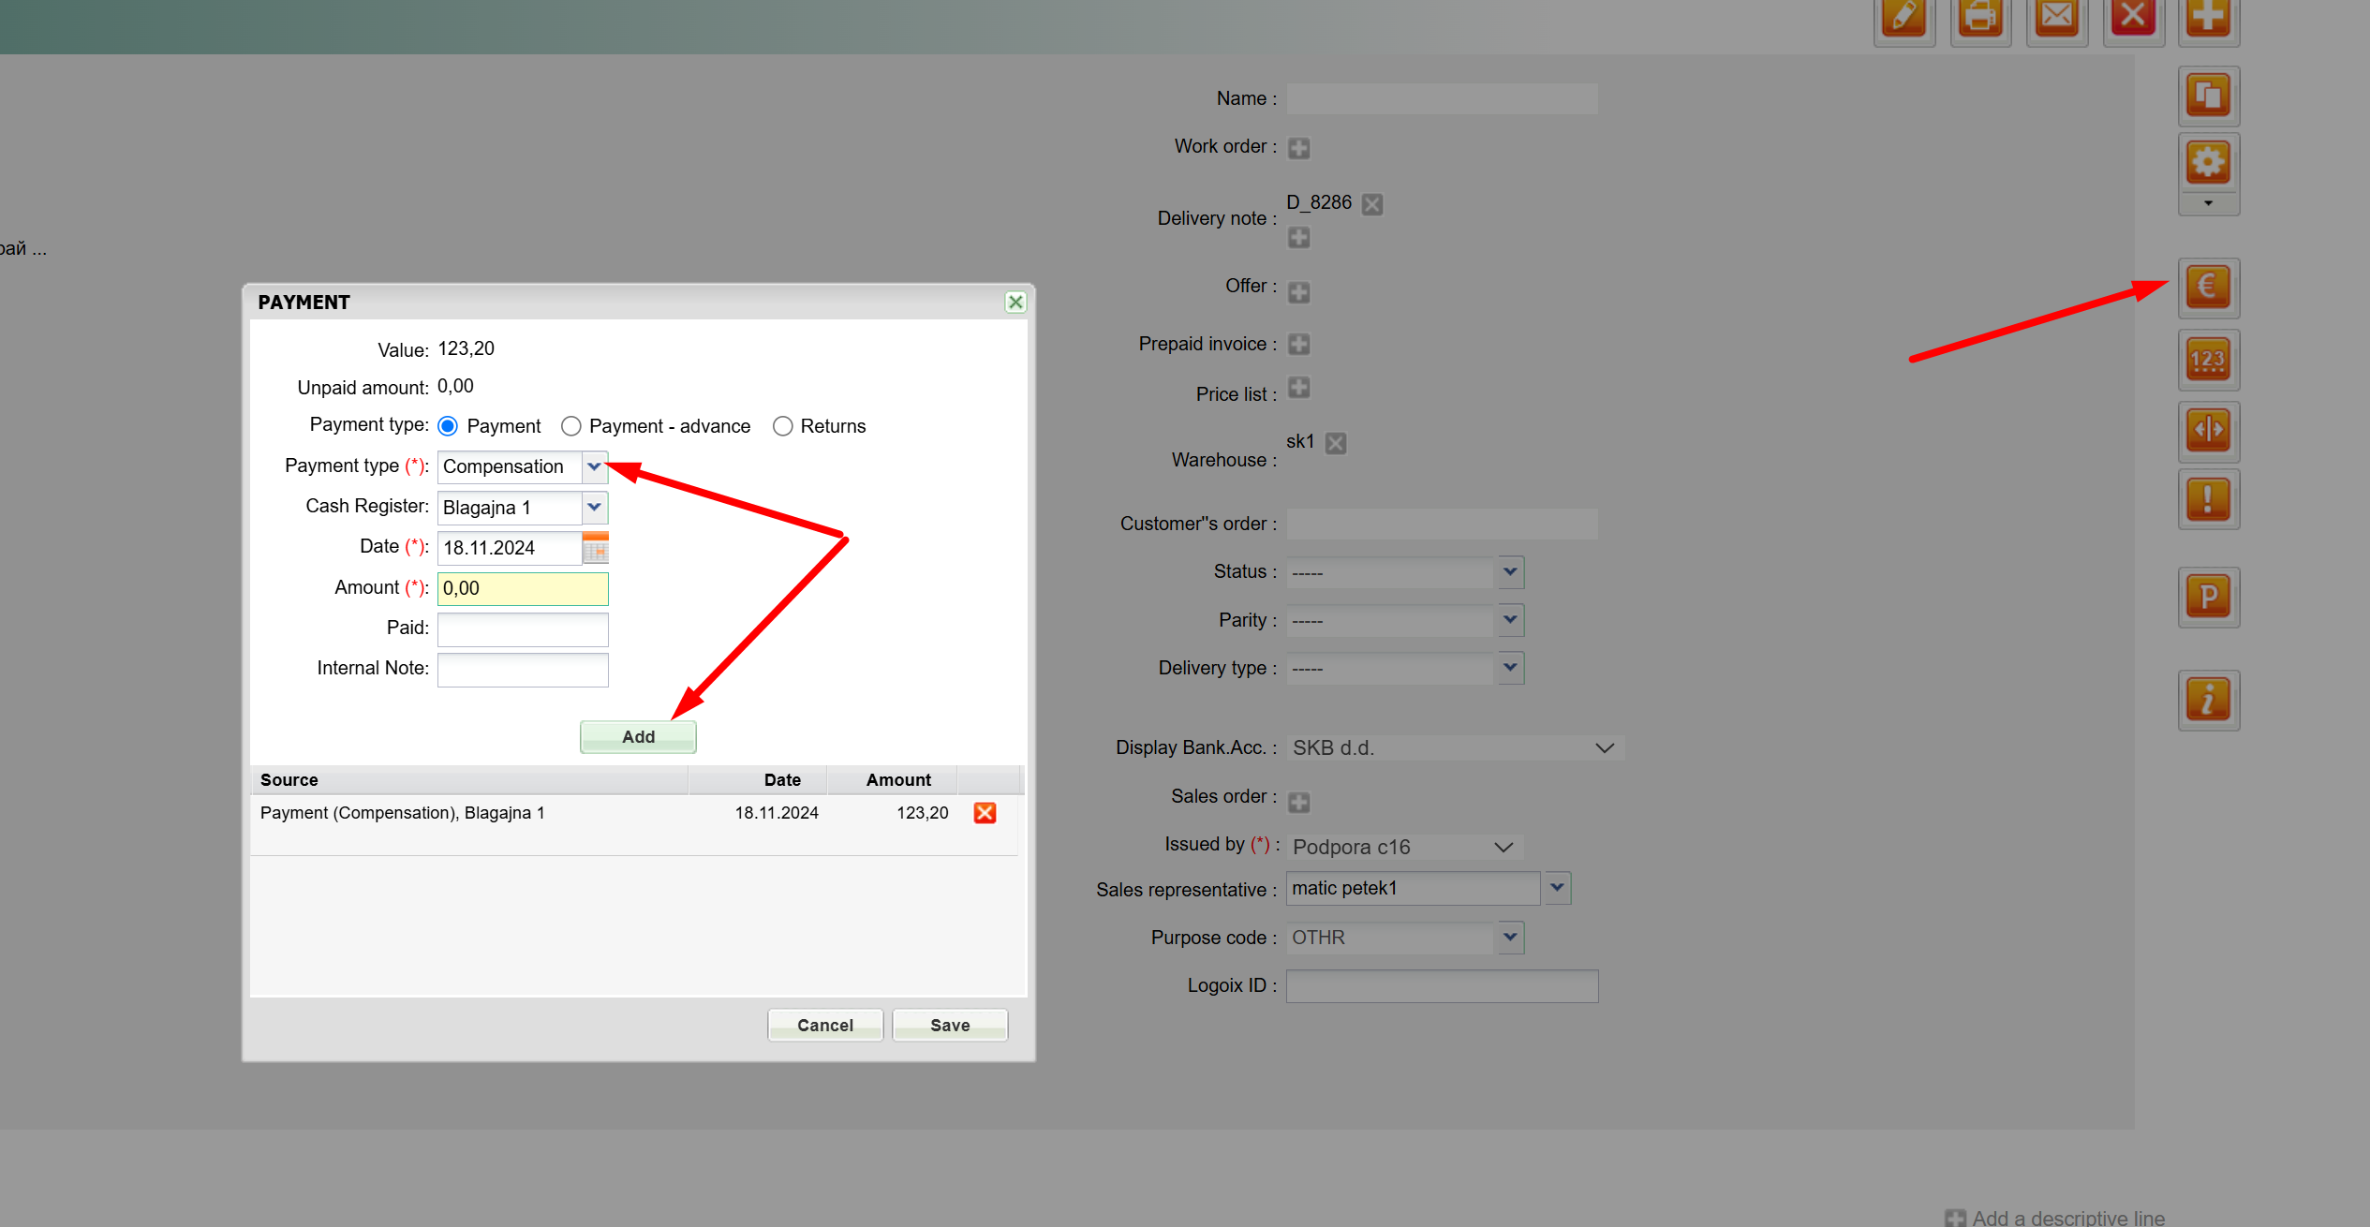Screen dimensions: 2370x1227
Task: Click the envelope email icon
Action: [x=2057, y=17]
